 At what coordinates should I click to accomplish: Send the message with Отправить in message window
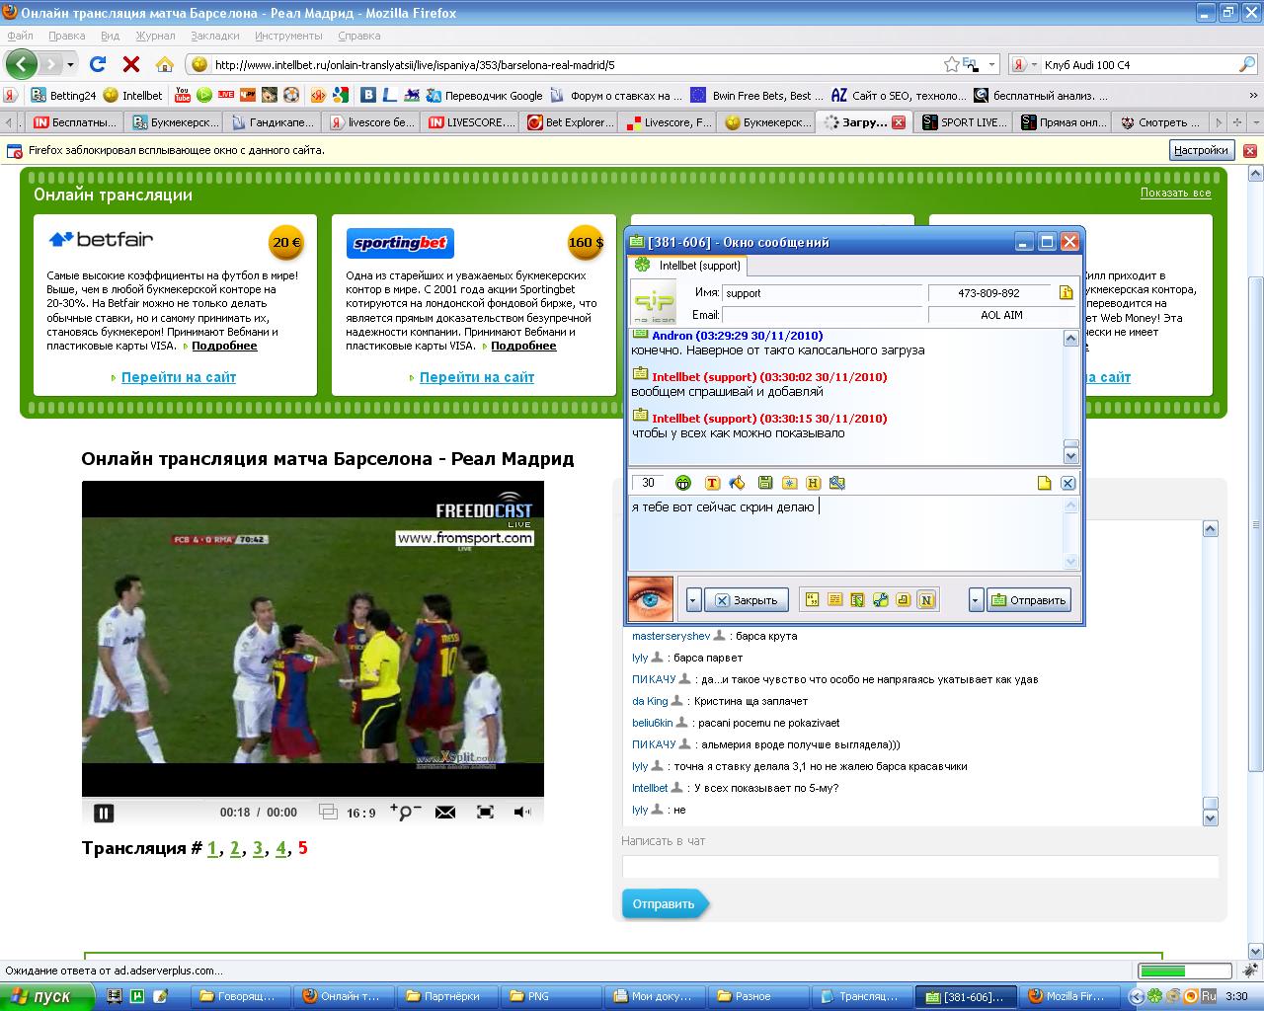(x=1029, y=599)
